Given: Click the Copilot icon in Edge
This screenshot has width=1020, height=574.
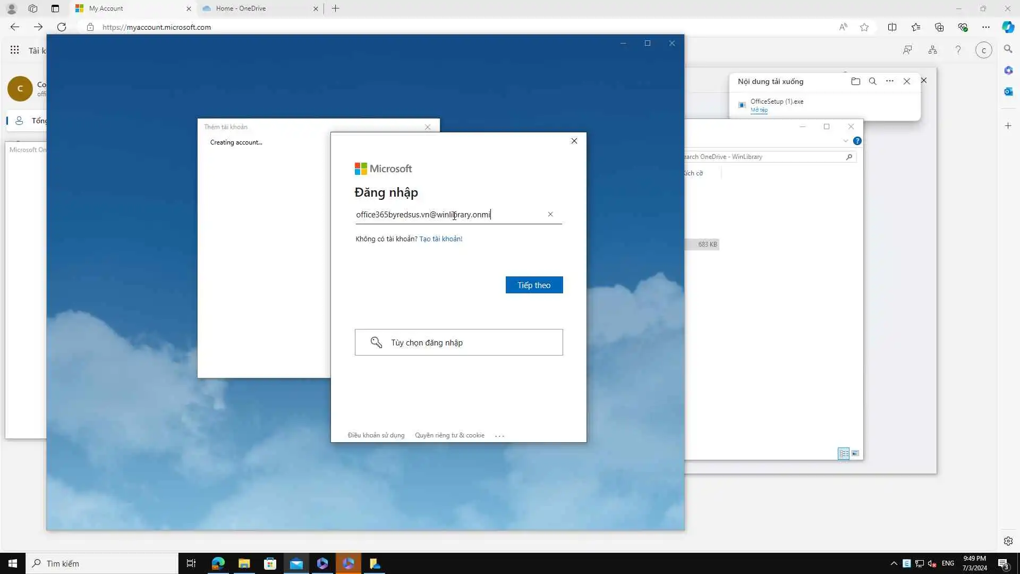Looking at the screenshot, I should (1008, 27).
